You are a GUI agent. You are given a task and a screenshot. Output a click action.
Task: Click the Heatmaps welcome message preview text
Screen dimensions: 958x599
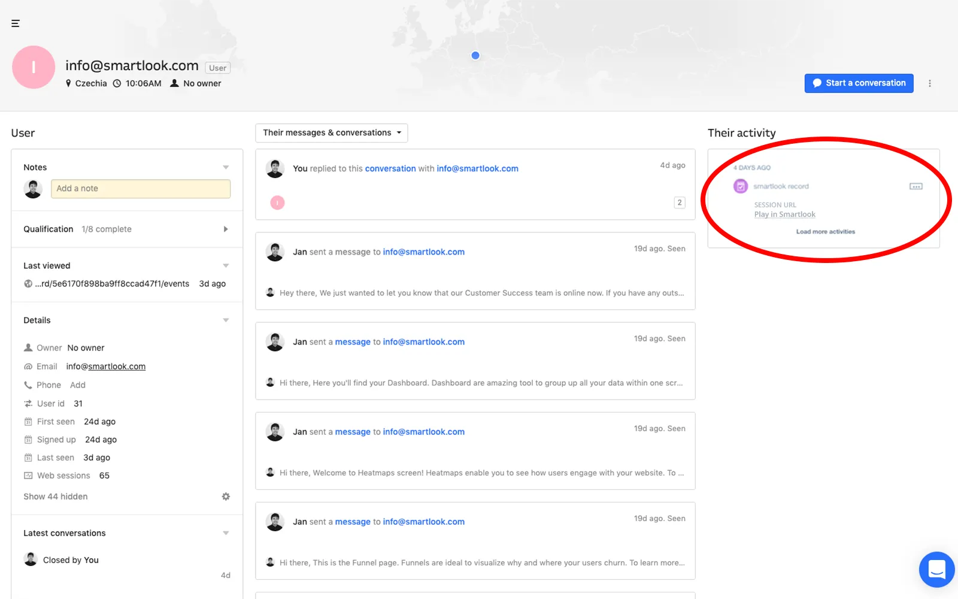pos(481,473)
